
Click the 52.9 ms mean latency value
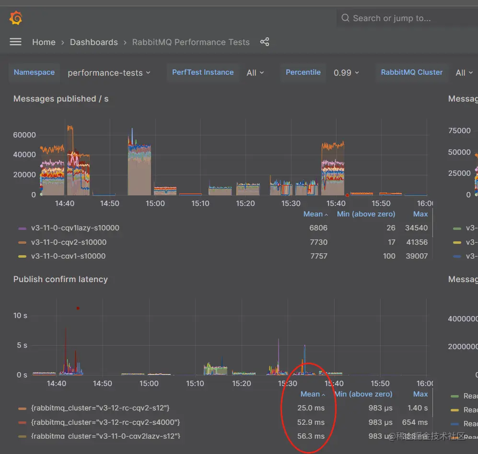(x=311, y=422)
